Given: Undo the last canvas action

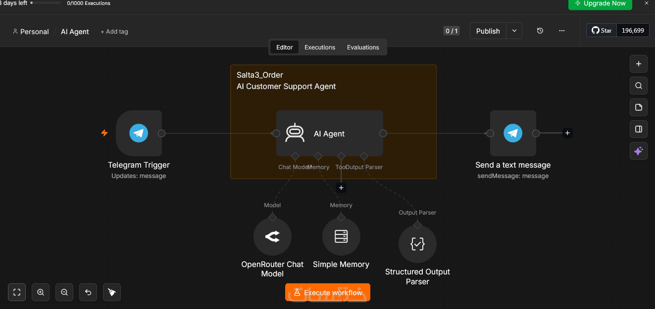Looking at the screenshot, I should click(88, 292).
